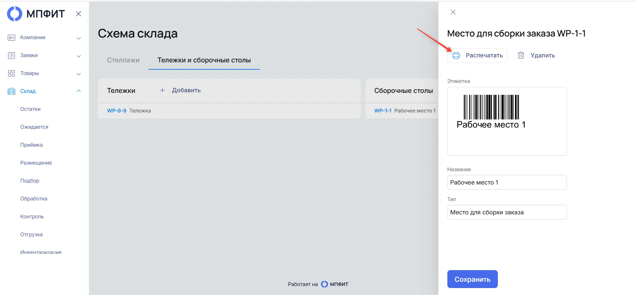Viewport: 637px width, 295px height.
Task: Click the Тележка row text
Action: [140, 111]
